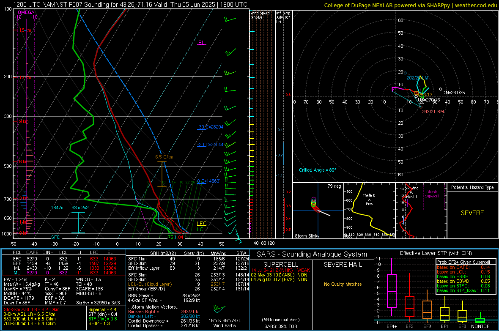Click the 'Eff Shear (EBWD)' row label
Viewport: 499px width, 331px height.
pos(147,289)
